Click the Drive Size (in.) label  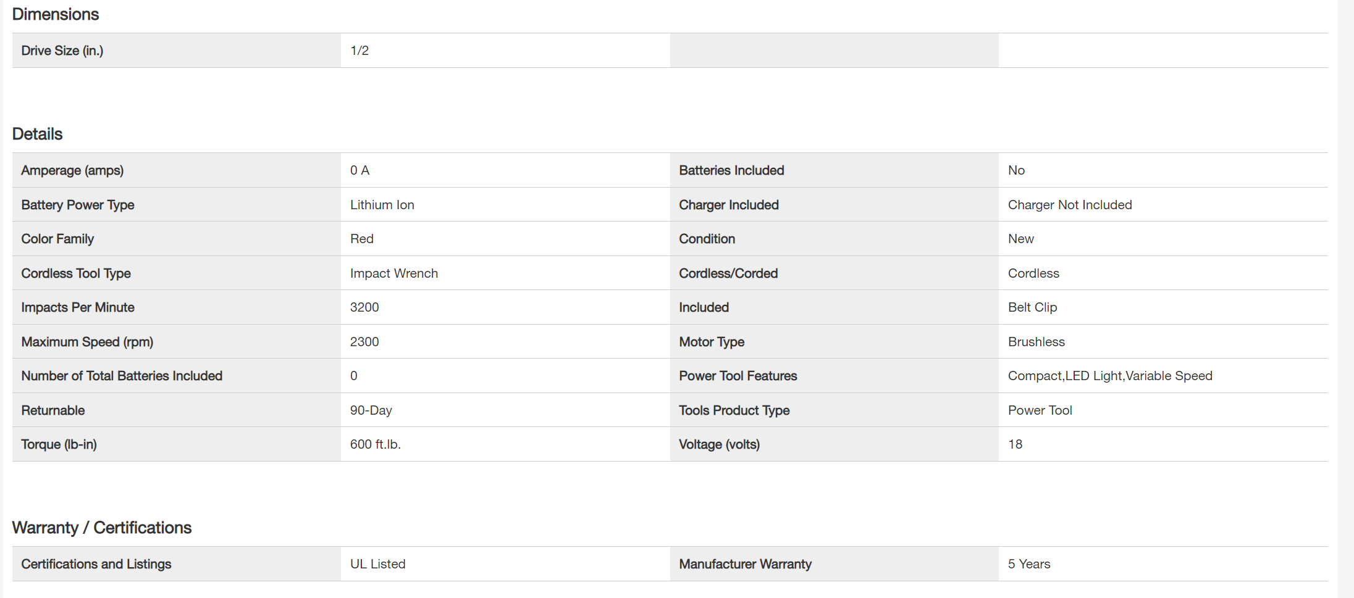(62, 51)
